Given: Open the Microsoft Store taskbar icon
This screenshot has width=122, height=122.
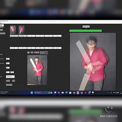Looking at the screenshot, I should click(70, 93).
